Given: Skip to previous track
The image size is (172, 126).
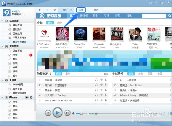Looking at the screenshot, I should pyautogui.click(x=48, y=113).
